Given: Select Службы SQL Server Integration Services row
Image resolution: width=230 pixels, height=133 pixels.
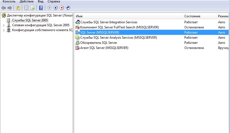Looking at the screenshot, I should click(152, 22).
